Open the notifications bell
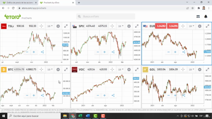This screenshot has height=119, width=212. [206, 17]
